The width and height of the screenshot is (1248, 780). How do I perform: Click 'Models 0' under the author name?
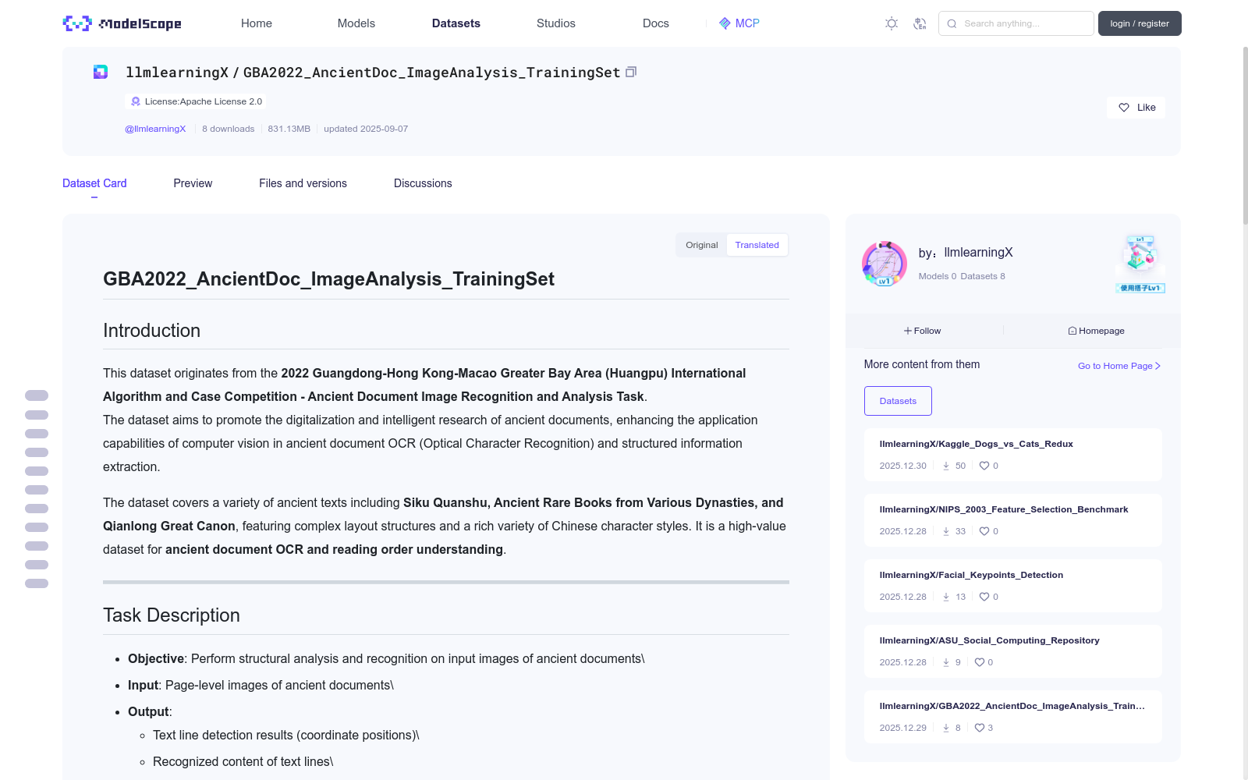click(x=938, y=276)
